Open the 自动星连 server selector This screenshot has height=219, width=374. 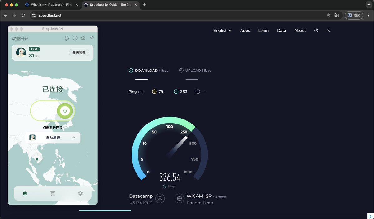[53, 138]
